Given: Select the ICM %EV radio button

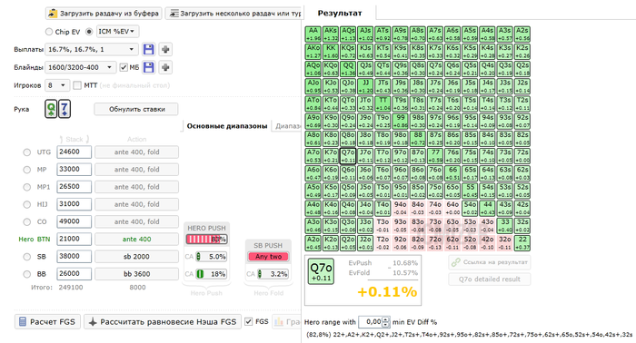Looking at the screenshot, I should [89, 32].
